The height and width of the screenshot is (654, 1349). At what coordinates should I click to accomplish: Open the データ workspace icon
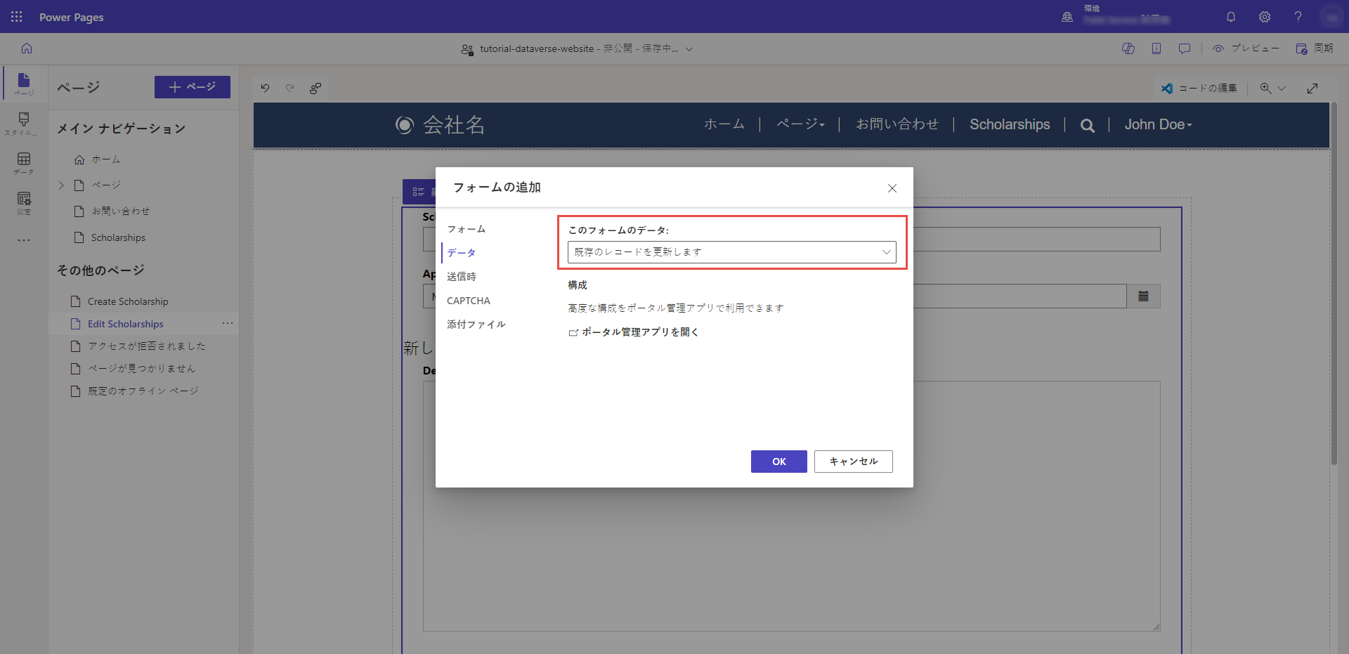(23, 163)
